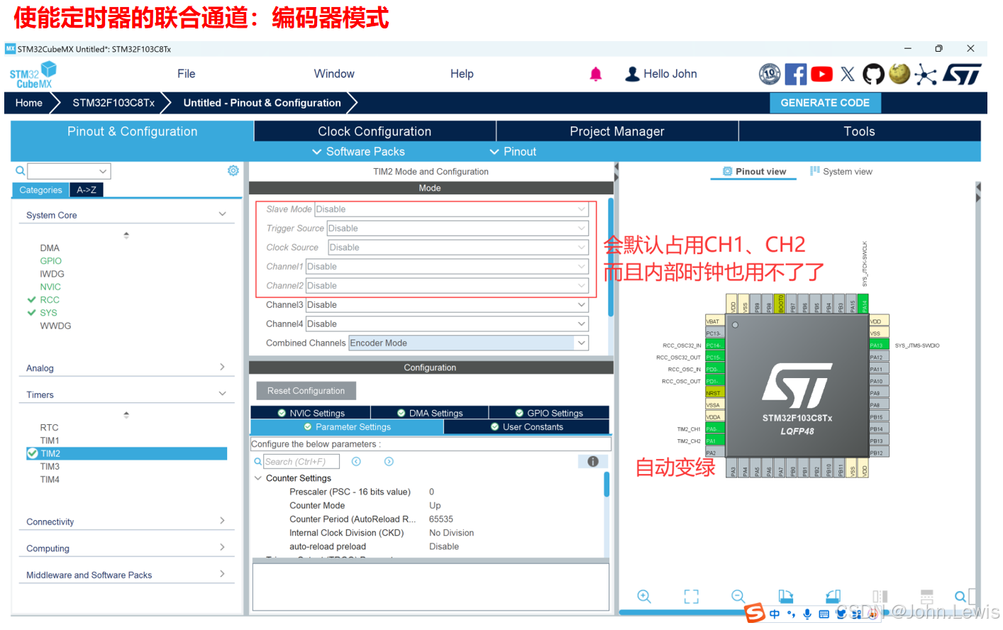Click the Sogou input method S icon
Viewport: 1003px width, 630px height.
coord(755,613)
